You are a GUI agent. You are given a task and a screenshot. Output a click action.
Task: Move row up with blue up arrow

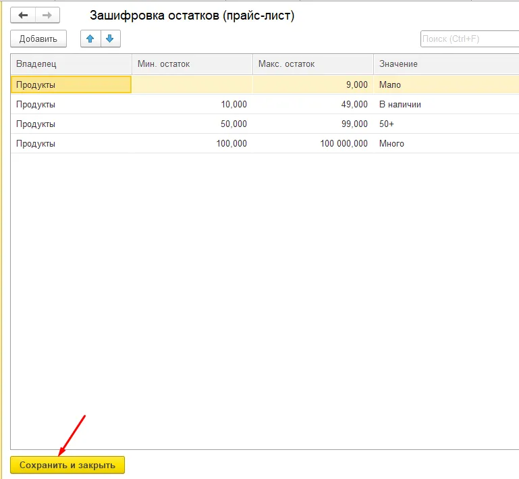[90, 39]
